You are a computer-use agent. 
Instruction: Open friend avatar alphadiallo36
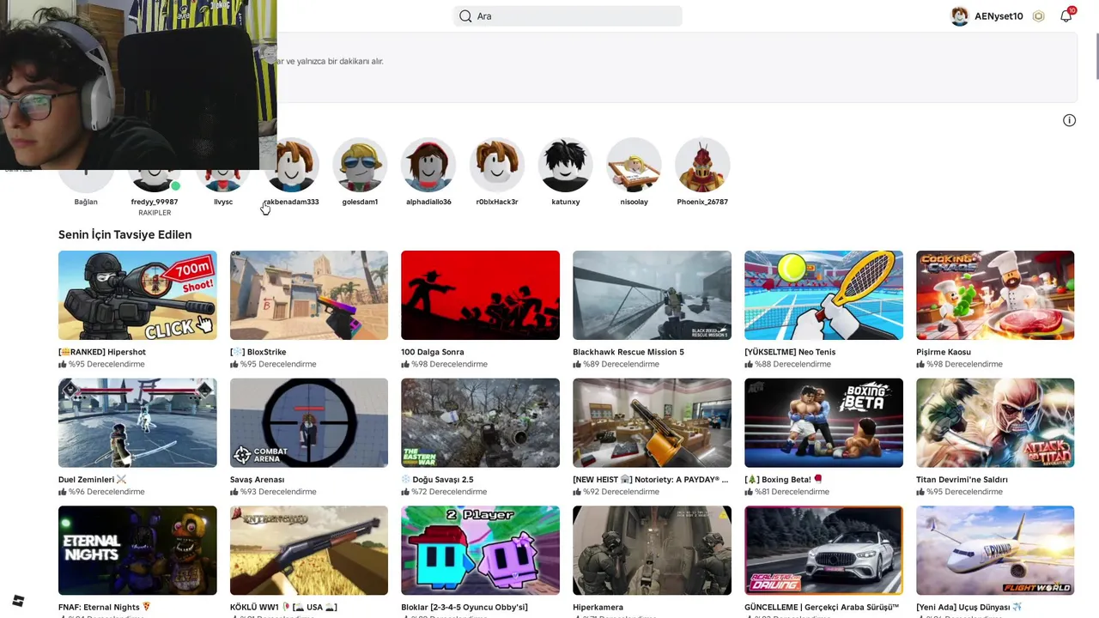428,165
